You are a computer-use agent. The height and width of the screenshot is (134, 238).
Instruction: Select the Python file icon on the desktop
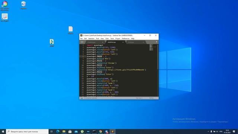click(x=52, y=43)
